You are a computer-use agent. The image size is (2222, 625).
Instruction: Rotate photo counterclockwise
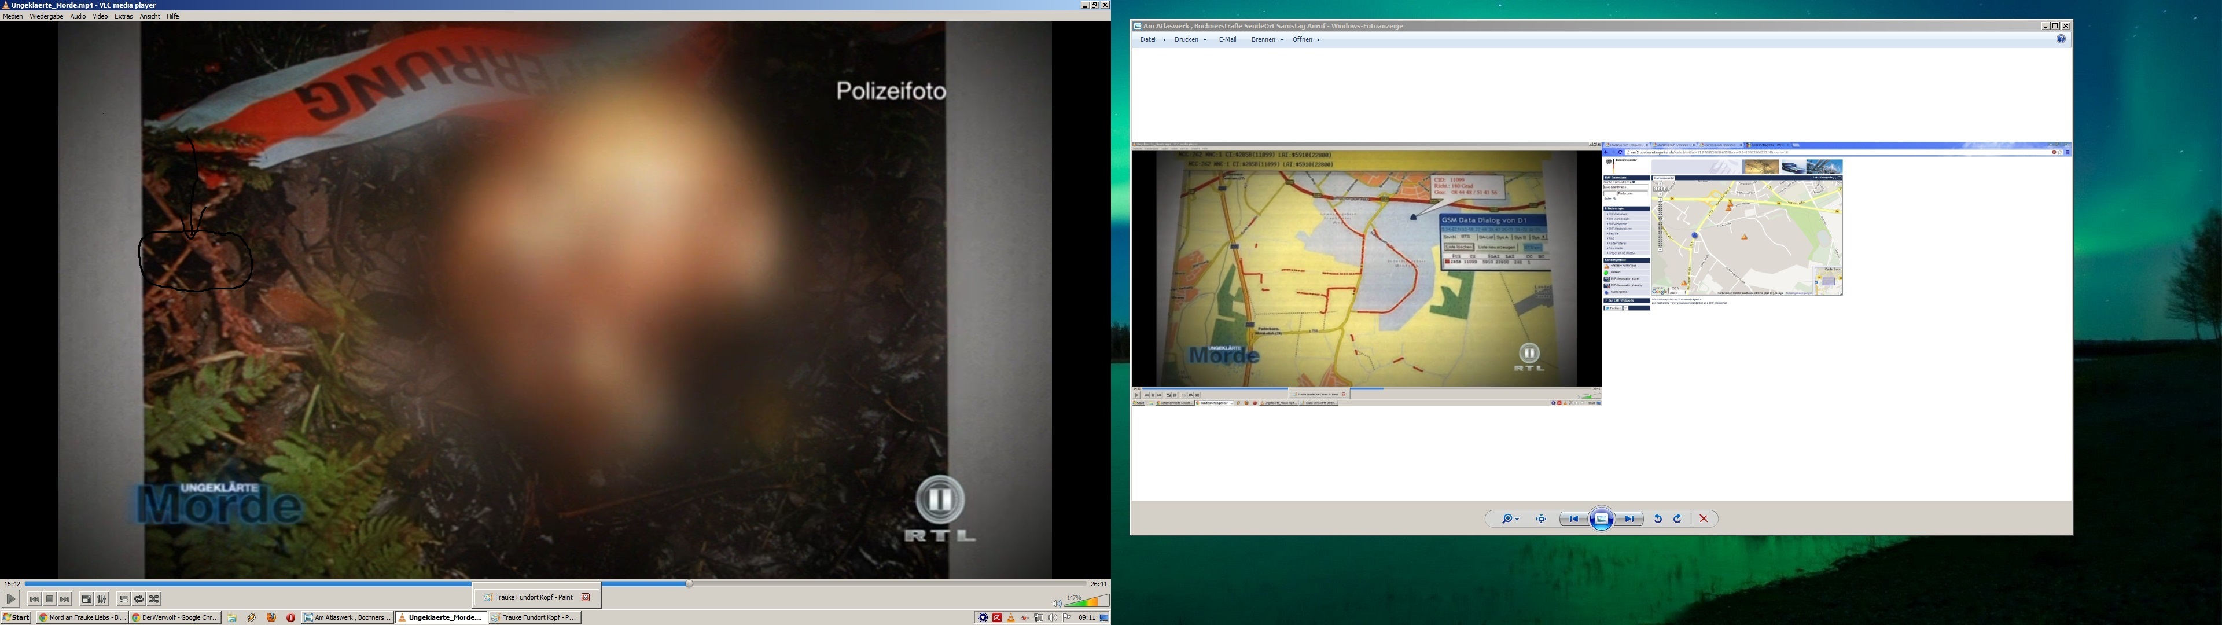click(1657, 519)
